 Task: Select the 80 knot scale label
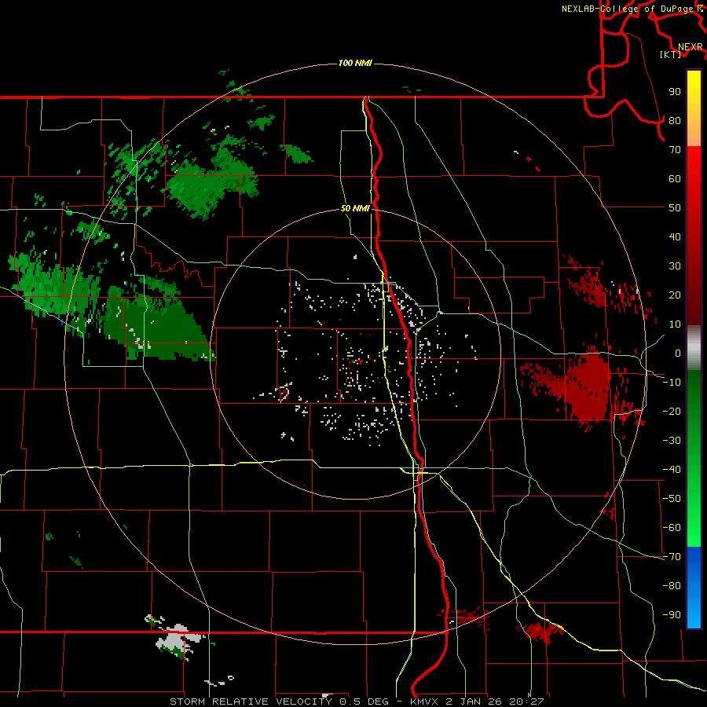675,120
